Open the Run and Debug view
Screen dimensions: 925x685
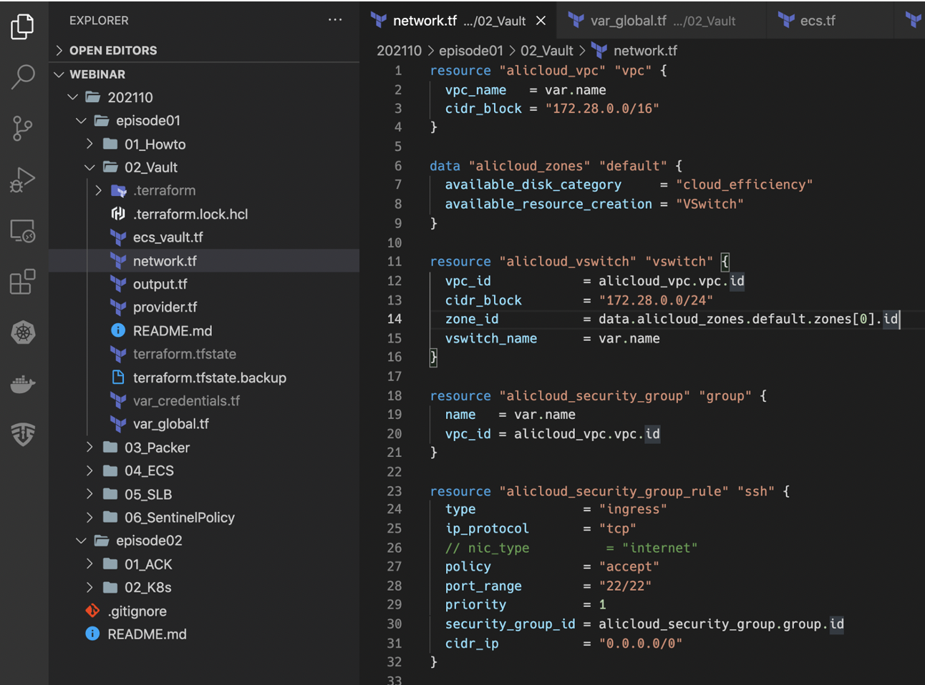(22, 179)
